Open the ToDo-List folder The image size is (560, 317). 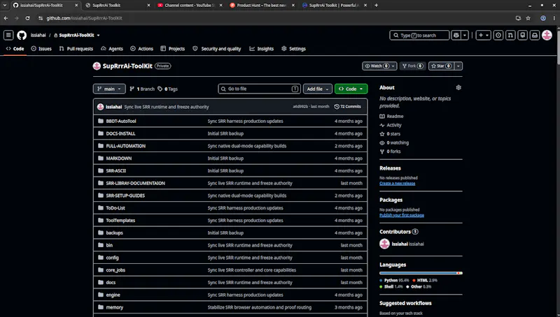click(x=115, y=208)
